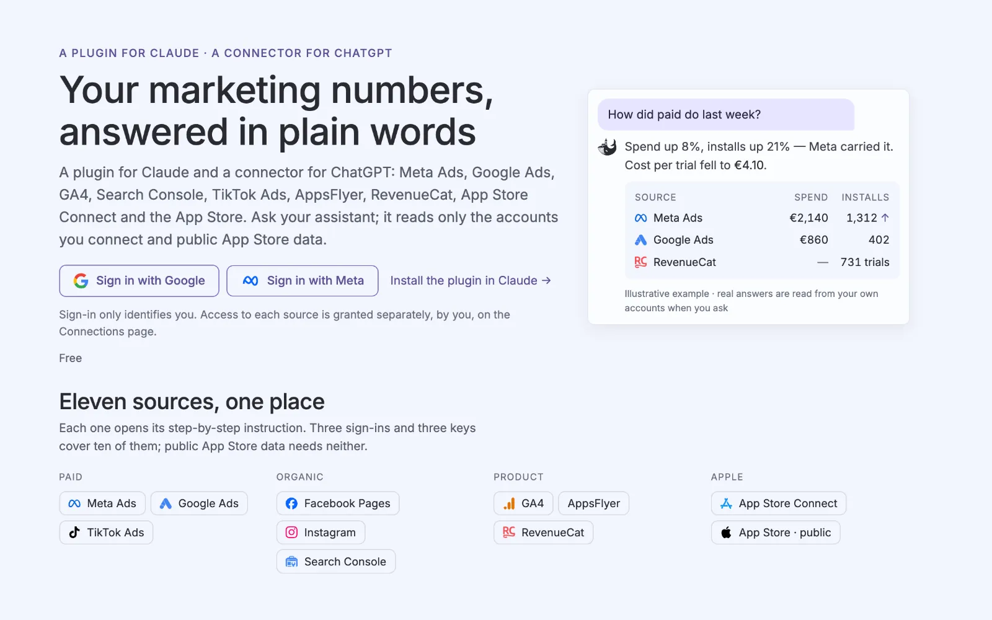Click the Apple logo icon
The image size is (992, 620).
[x=726, y=533]
